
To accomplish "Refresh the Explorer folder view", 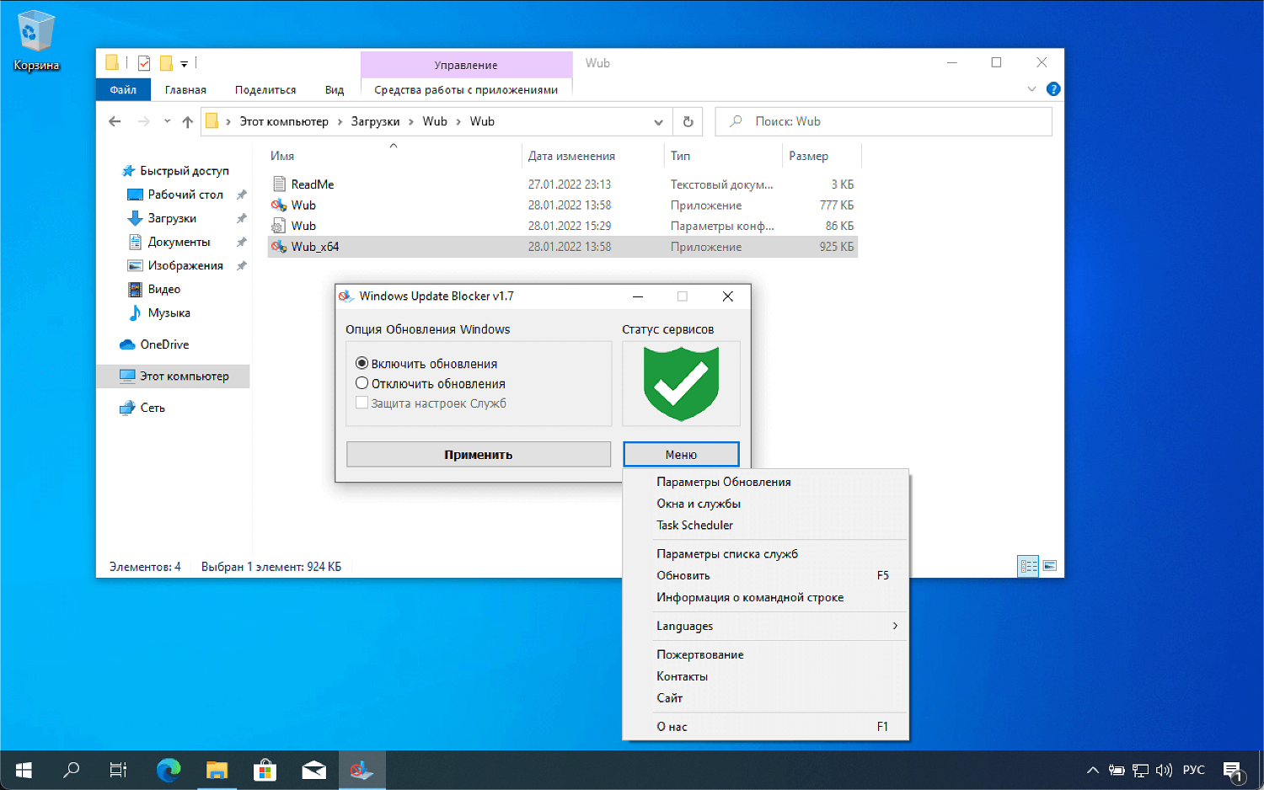I will pos(688,121).
